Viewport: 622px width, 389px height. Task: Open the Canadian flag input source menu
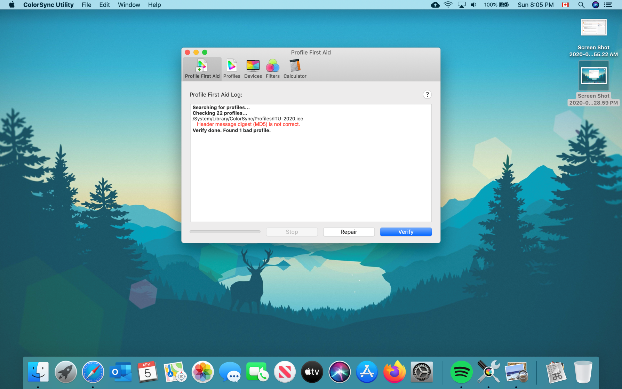tap(565, 5)
